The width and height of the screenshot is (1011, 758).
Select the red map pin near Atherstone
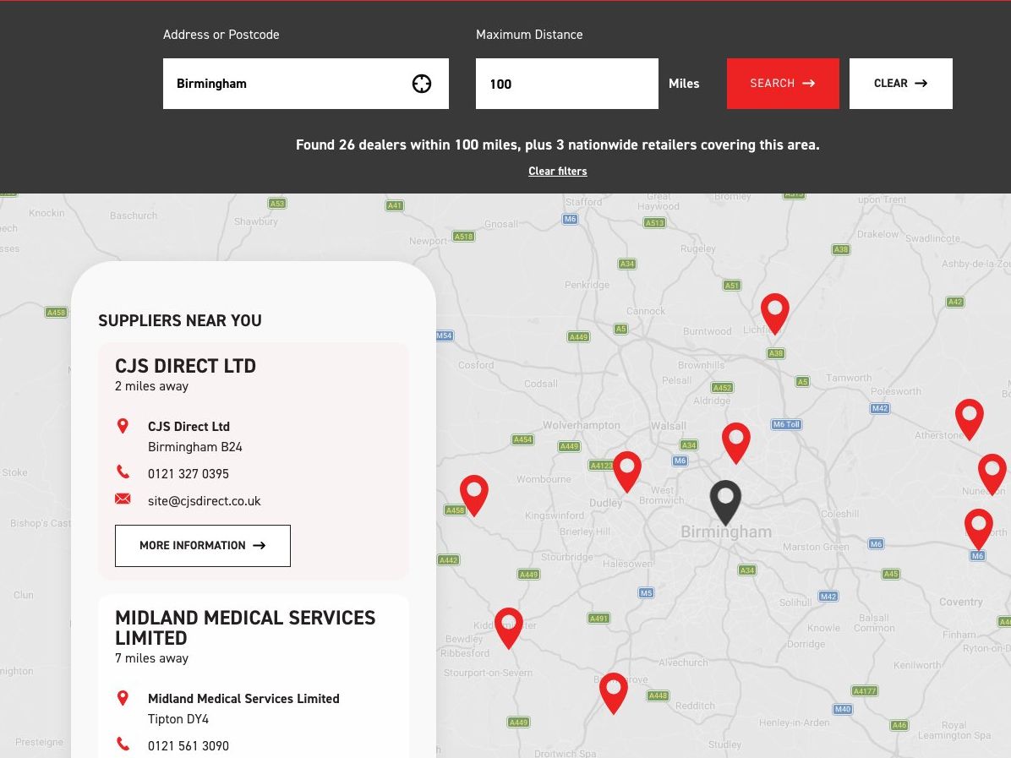click(x=969, y=419)
